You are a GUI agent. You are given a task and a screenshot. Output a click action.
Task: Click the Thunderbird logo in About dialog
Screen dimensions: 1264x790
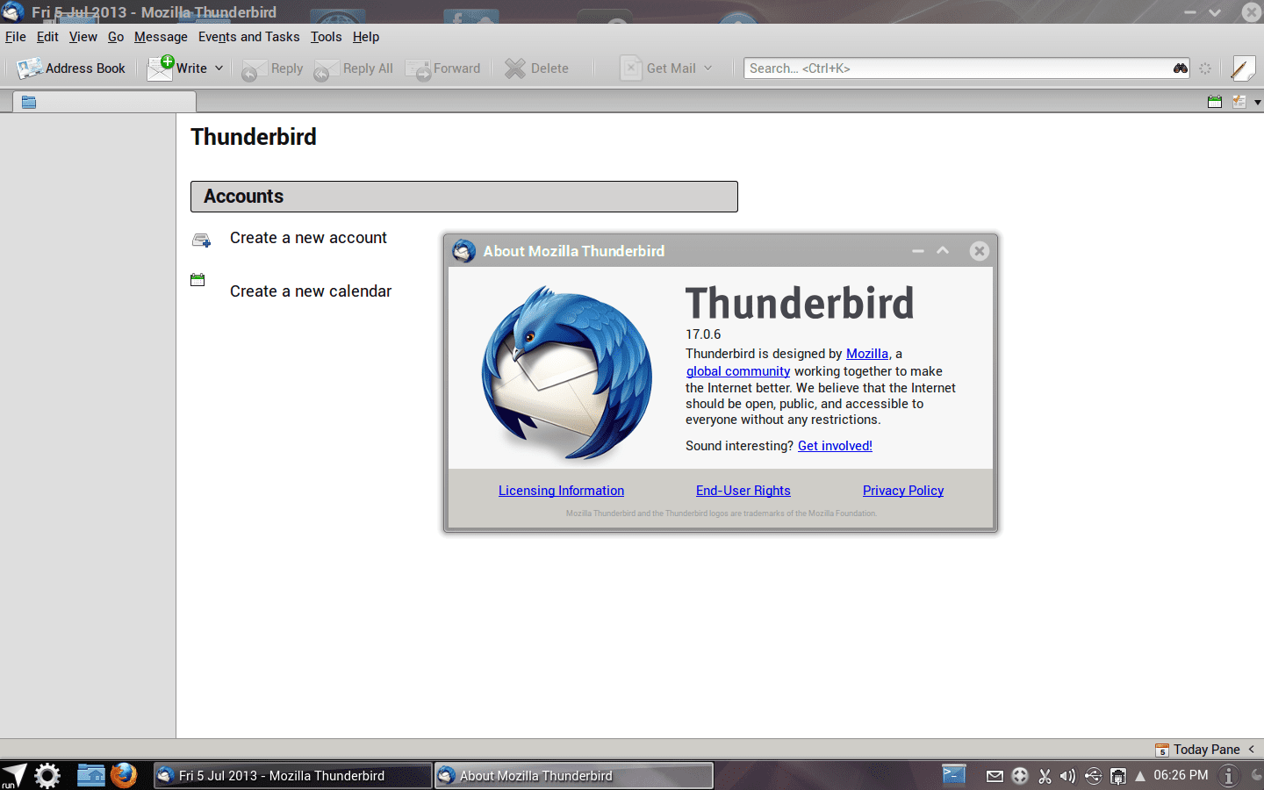[x=566, y=373]
